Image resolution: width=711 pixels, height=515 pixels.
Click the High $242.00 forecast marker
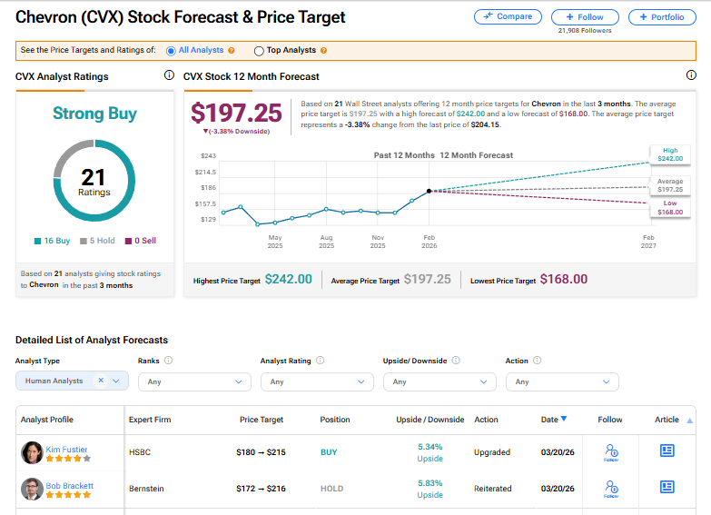point(671,154)
